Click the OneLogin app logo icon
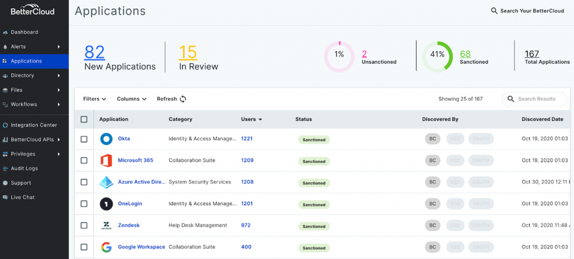Viewport: 574px width, 259px height. click(x=106, y=204)
